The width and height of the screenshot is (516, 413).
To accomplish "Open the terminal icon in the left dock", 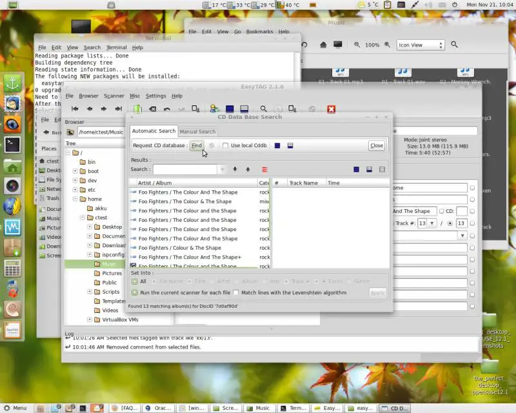I will pyautogui.click(x=12, y=145).
